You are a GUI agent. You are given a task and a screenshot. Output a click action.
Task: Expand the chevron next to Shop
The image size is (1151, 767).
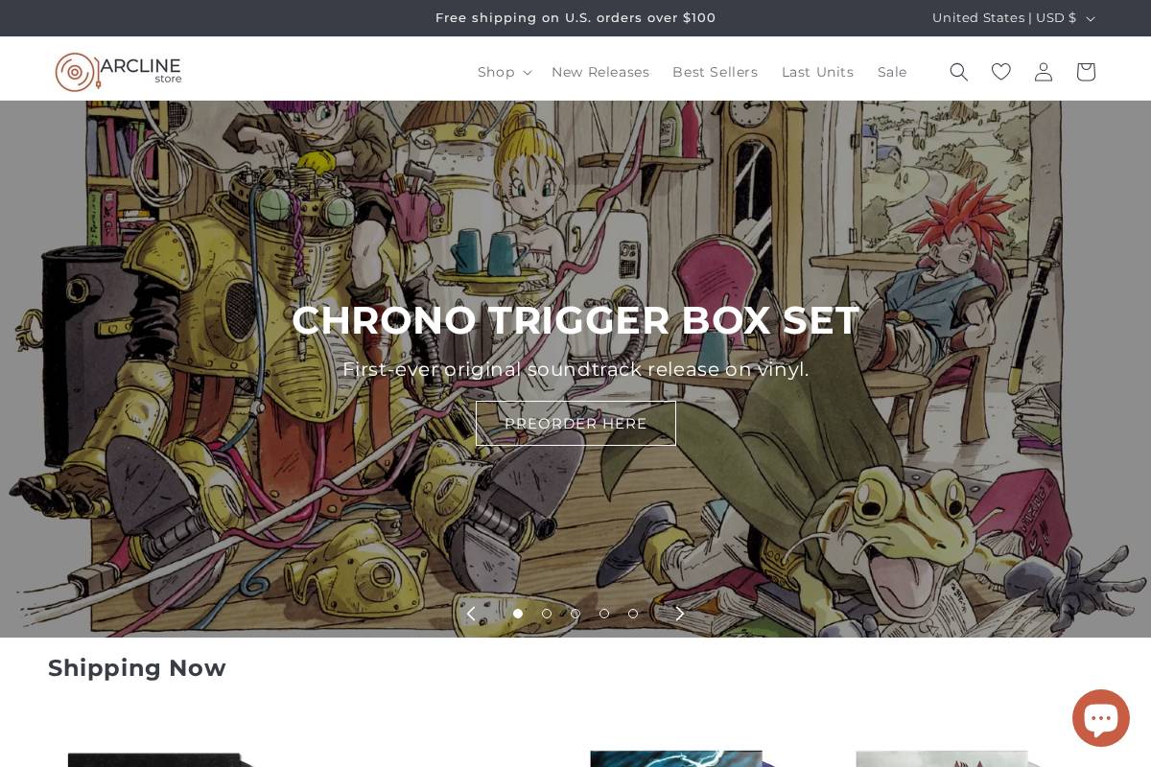(x=527, y=73)
